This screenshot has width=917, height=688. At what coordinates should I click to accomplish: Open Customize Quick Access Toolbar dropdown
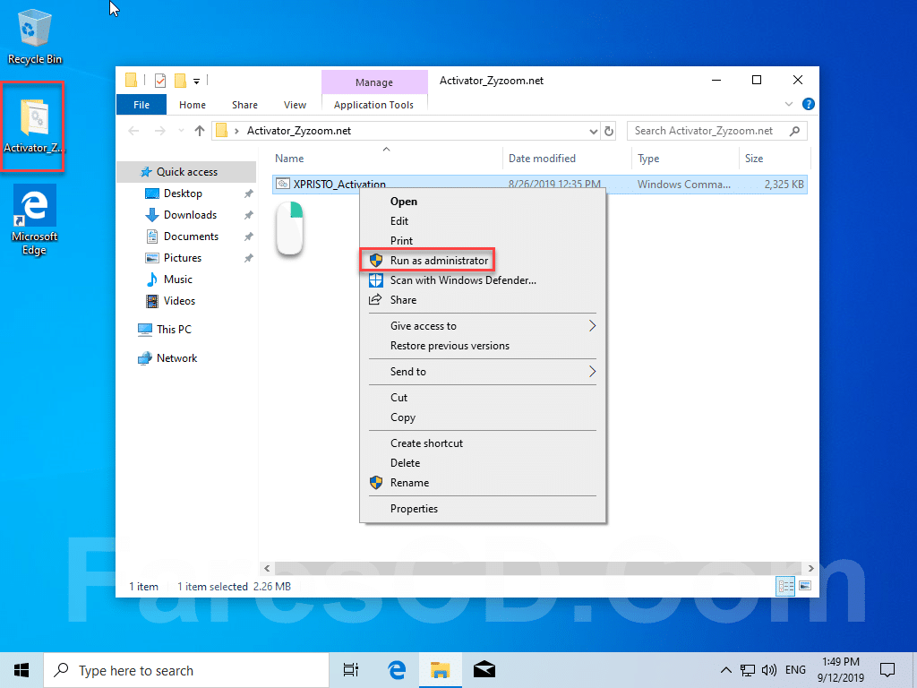tap(196, 82)
